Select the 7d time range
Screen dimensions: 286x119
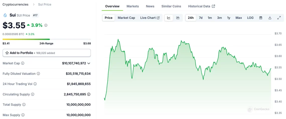[x=201, y=18]
